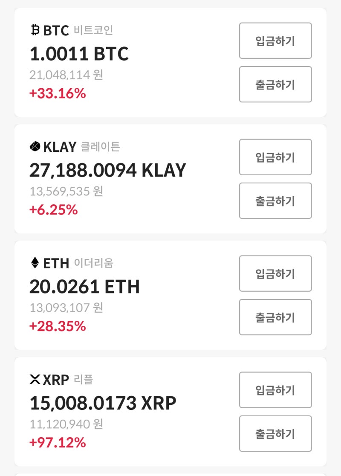Tap 입금하기 button for XRP
Image resolution: width=341 pixels, height=476 pixels.
275,390
